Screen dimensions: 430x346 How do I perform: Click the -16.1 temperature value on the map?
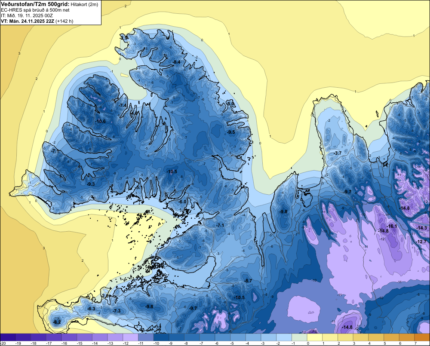pos(392,226)
